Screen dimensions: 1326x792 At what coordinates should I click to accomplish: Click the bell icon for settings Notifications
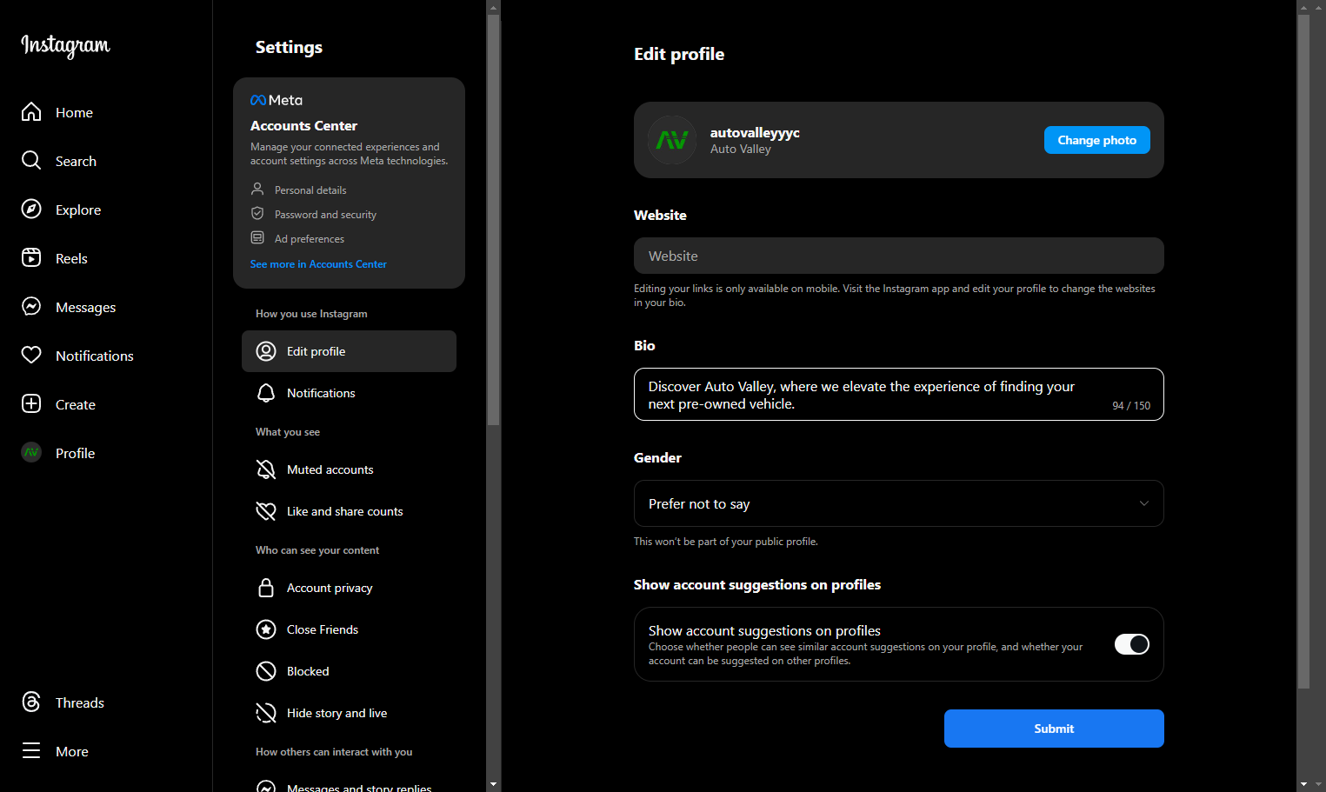click(266, 393)
